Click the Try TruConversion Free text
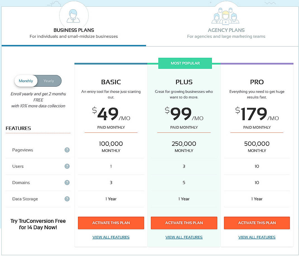299x256 pixels. click(38, 224)
